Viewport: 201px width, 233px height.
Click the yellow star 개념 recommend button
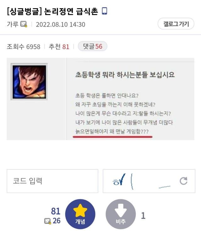[80, 214]
